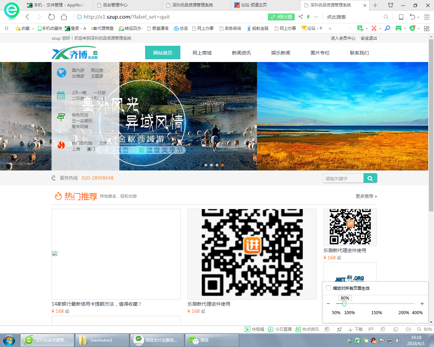Open the 新闻资讯 nav menu item
Viewport: 434px width, 347px height.
click(x=241, y=53)
